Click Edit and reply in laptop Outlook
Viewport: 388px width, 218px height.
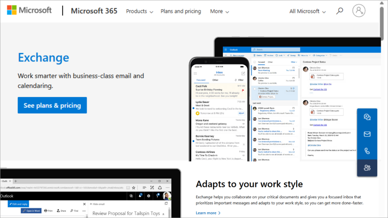point(18,204)
